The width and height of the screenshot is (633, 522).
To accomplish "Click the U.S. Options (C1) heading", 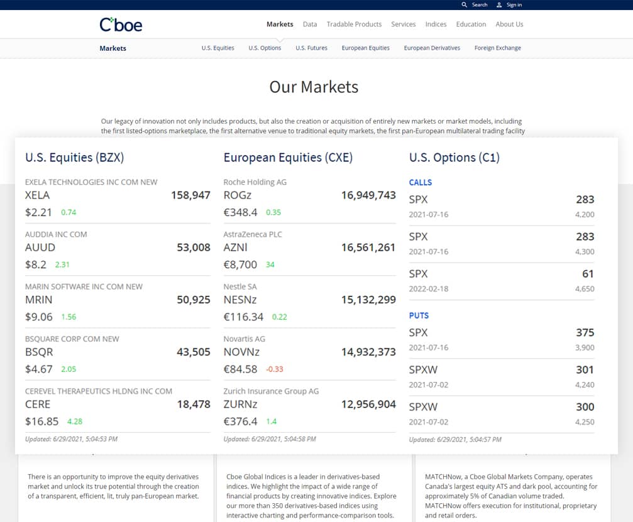I will coord(454,157).
